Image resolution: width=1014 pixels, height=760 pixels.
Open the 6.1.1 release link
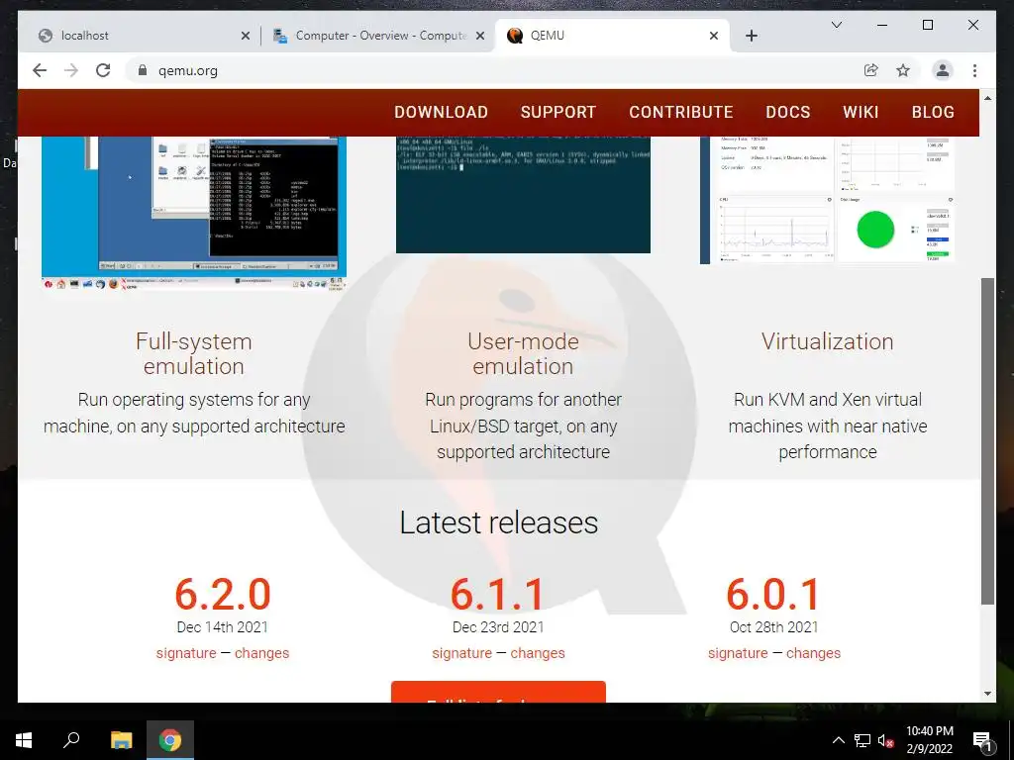498,594
